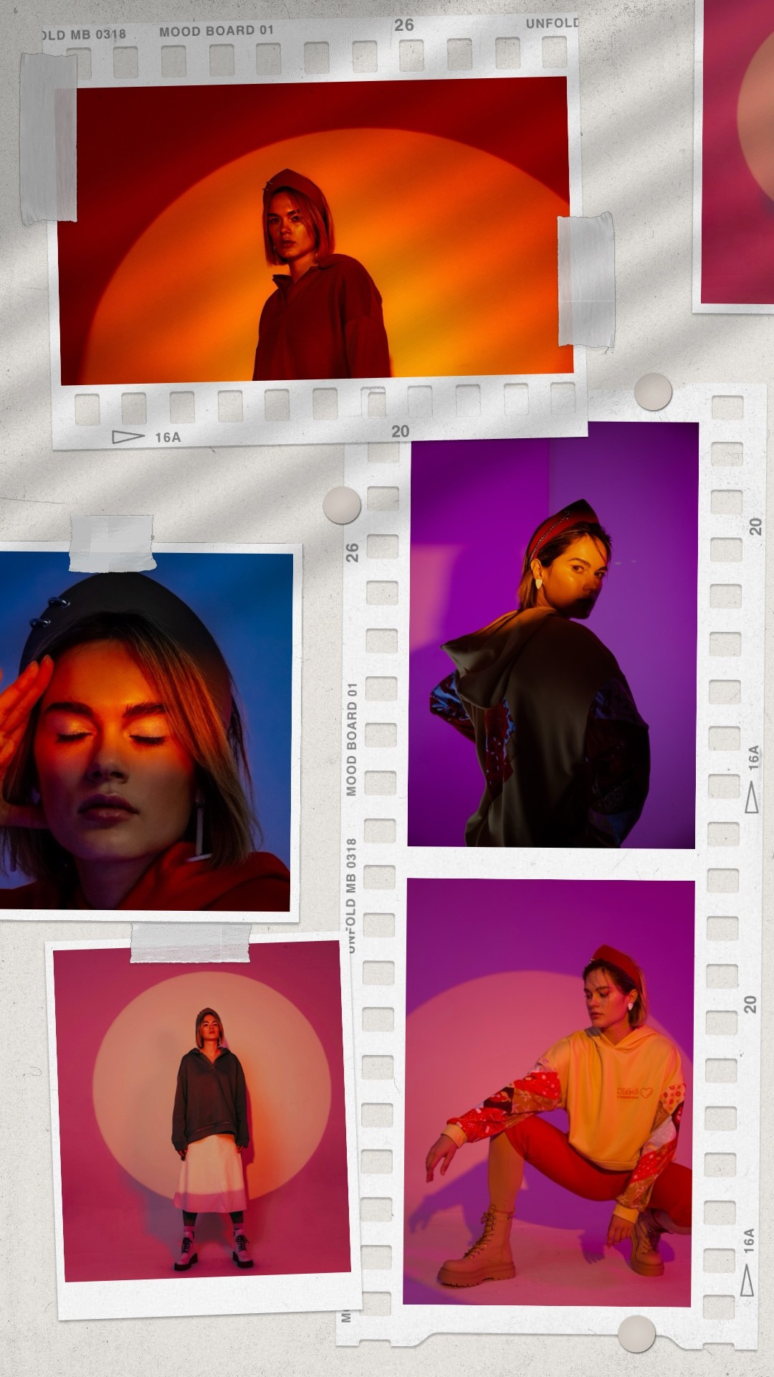Viewport: 774px width, 1377px height.
Task: Click the "MB 0318" text on the top film strip
Action: 97,34
